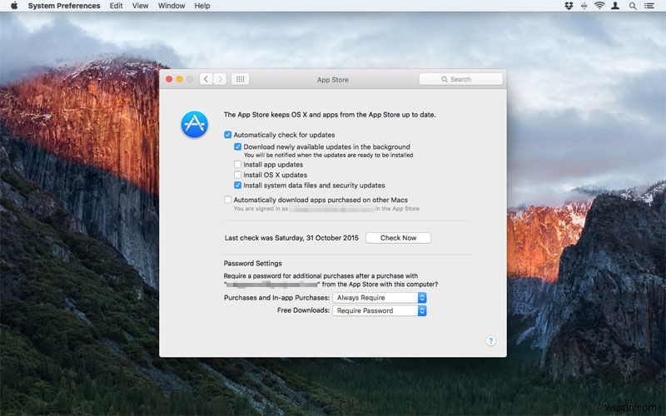Toggle Download newly available updates in background
The image size is (666, 416).
click(x=238, y=147)
